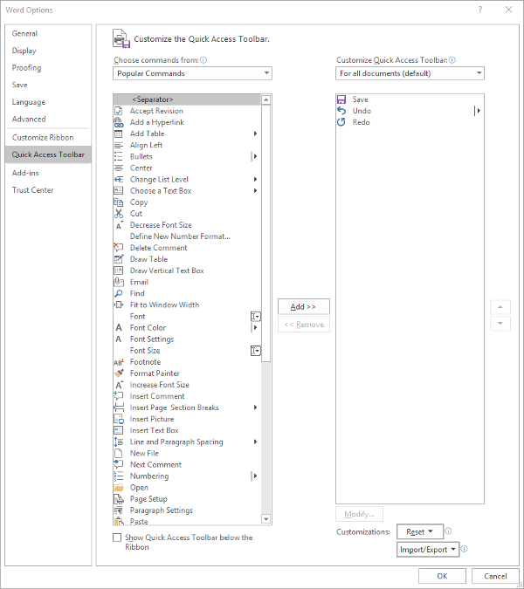524x589 pixels.
Task: Click the commands list scrollbar down arrow
Action: tap(266, 521)
